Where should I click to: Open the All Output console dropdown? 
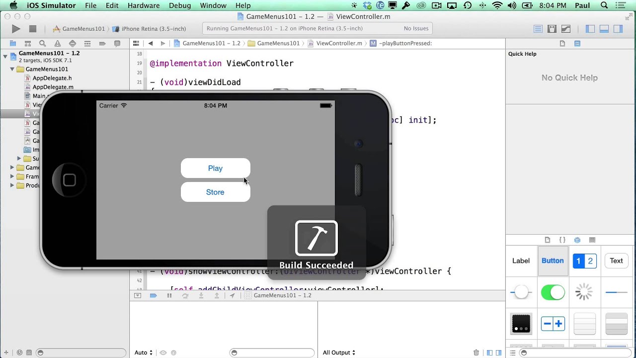click(x=339, y=353)
